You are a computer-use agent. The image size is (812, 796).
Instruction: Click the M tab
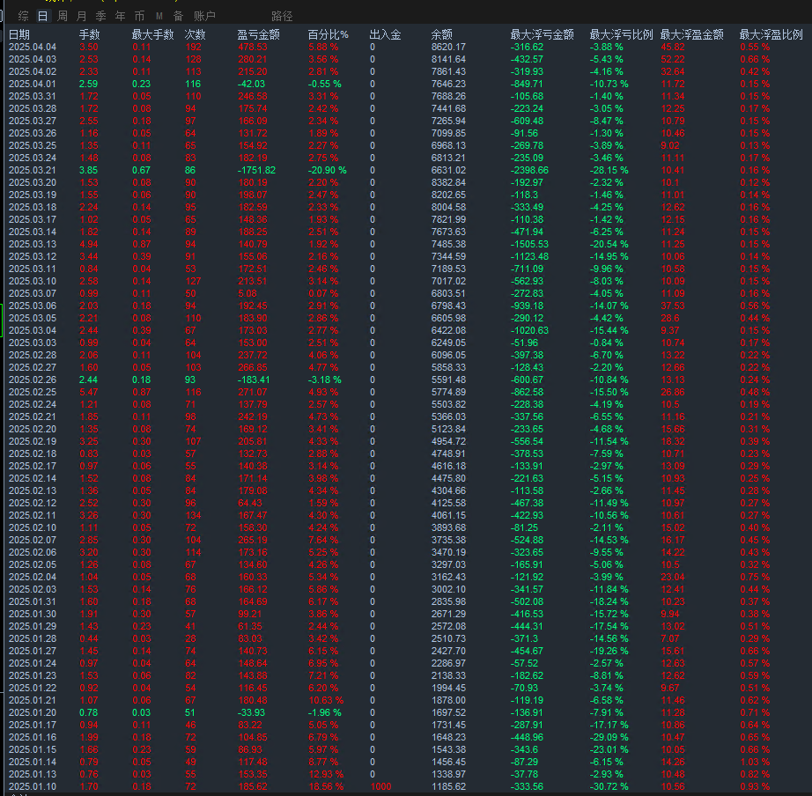click(x=159, y=16)
